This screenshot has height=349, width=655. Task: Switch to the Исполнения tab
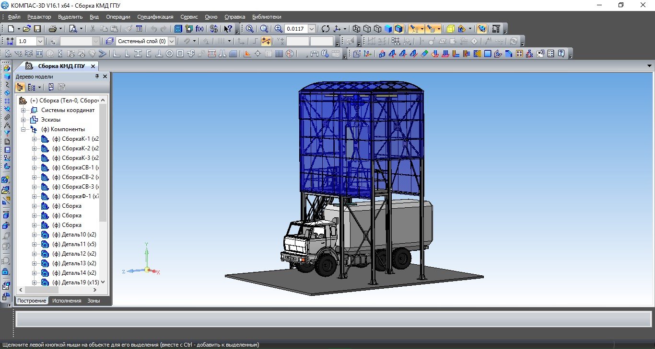click(67, 301)
